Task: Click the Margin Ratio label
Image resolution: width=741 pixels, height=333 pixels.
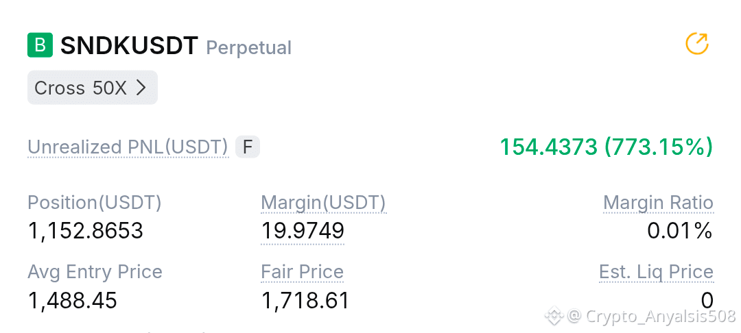Action: coord(658,203)
